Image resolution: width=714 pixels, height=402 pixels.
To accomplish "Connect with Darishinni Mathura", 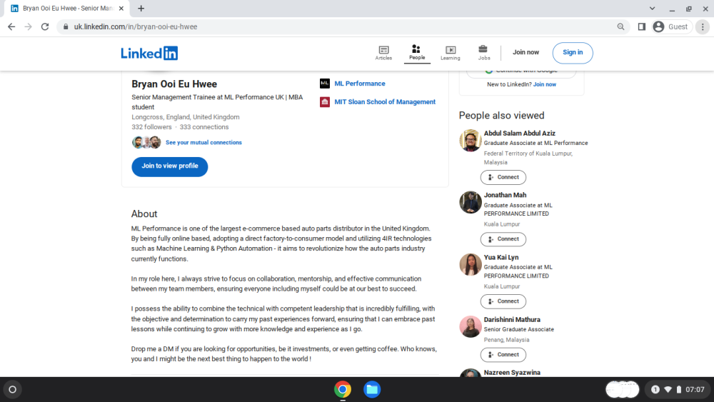I will [503, 355].
